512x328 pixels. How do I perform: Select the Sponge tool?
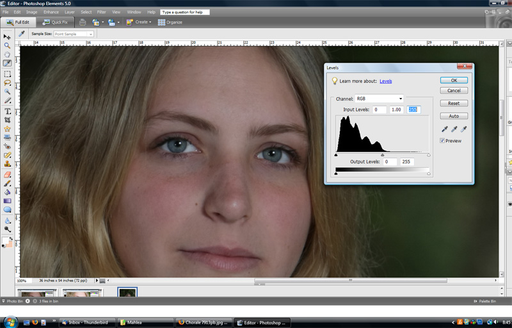(x=7, y=229)
